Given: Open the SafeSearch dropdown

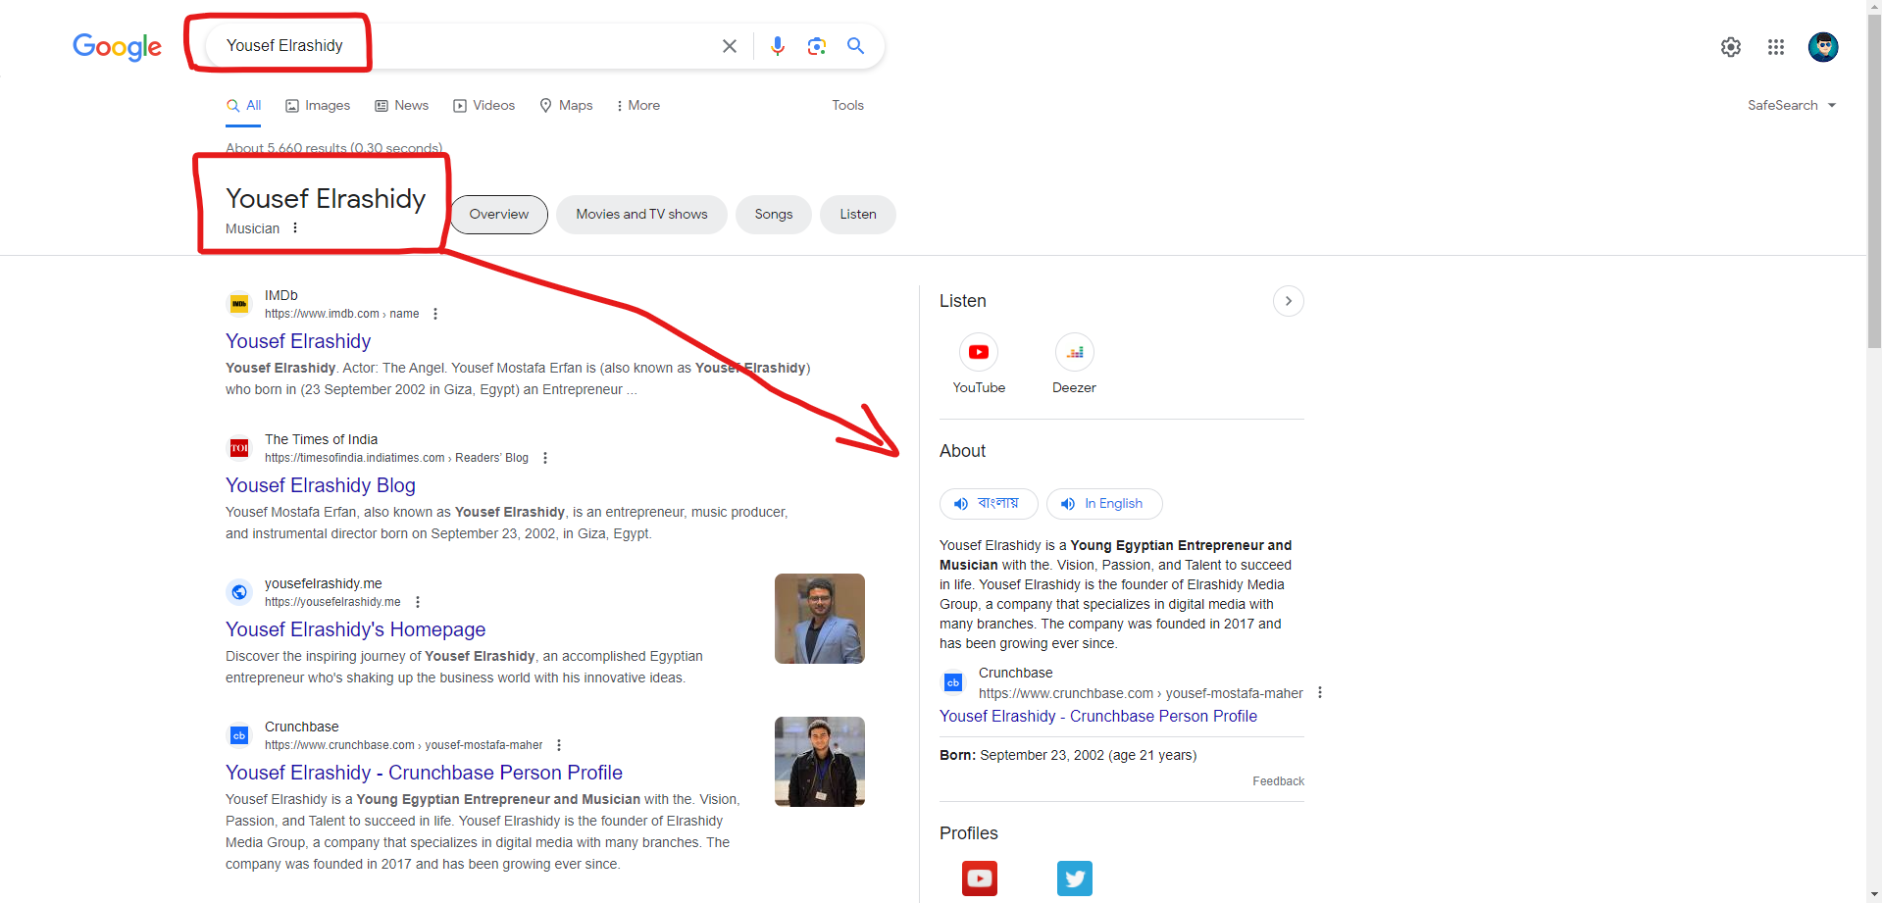Looking at the screenshot, I should coord(1792,105).
